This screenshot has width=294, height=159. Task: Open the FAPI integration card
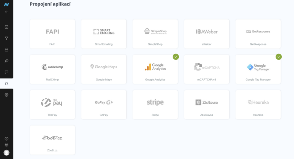coord(52,34)
